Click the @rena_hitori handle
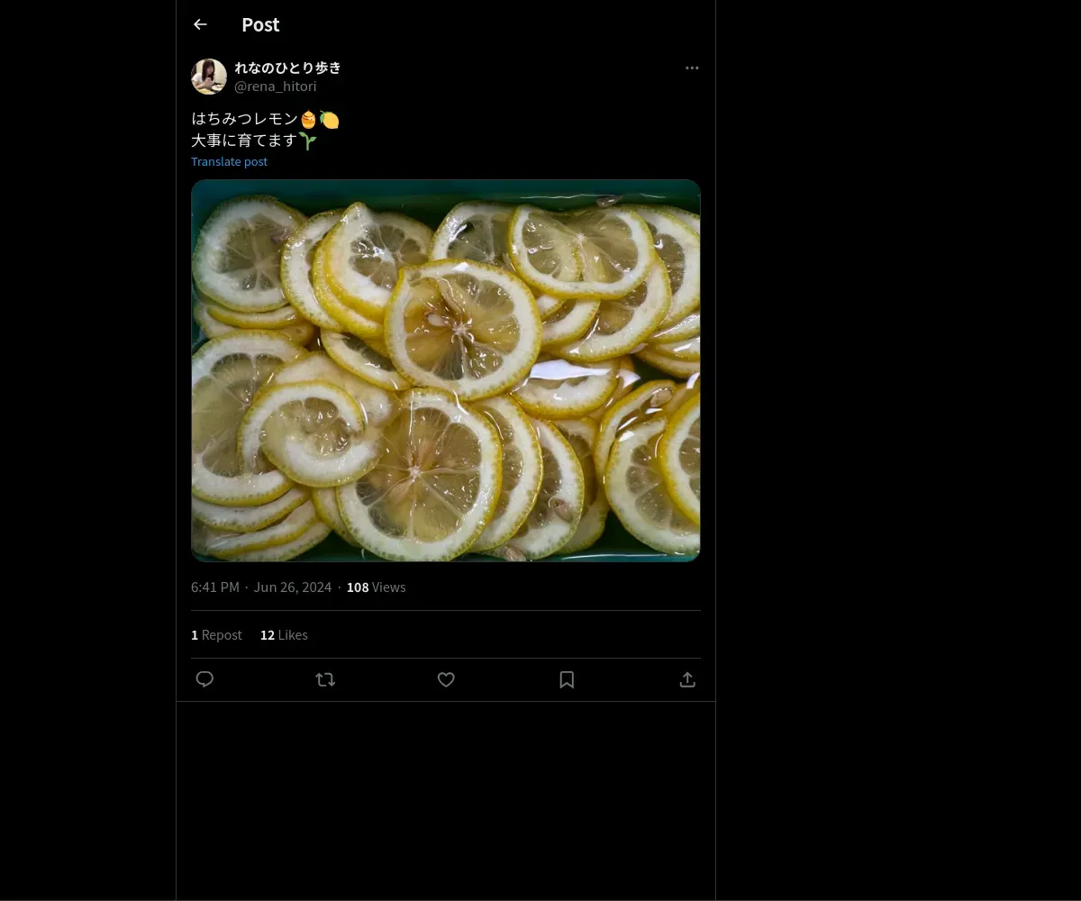Screen dimensions: 1081x901 click(x=275, y=86)
